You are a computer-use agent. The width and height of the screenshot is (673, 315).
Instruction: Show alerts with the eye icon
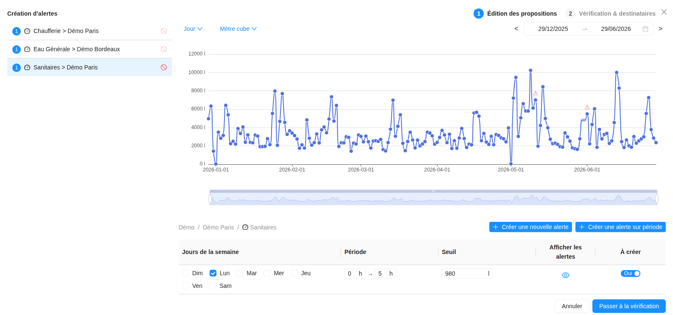click(x=566, y=275)
